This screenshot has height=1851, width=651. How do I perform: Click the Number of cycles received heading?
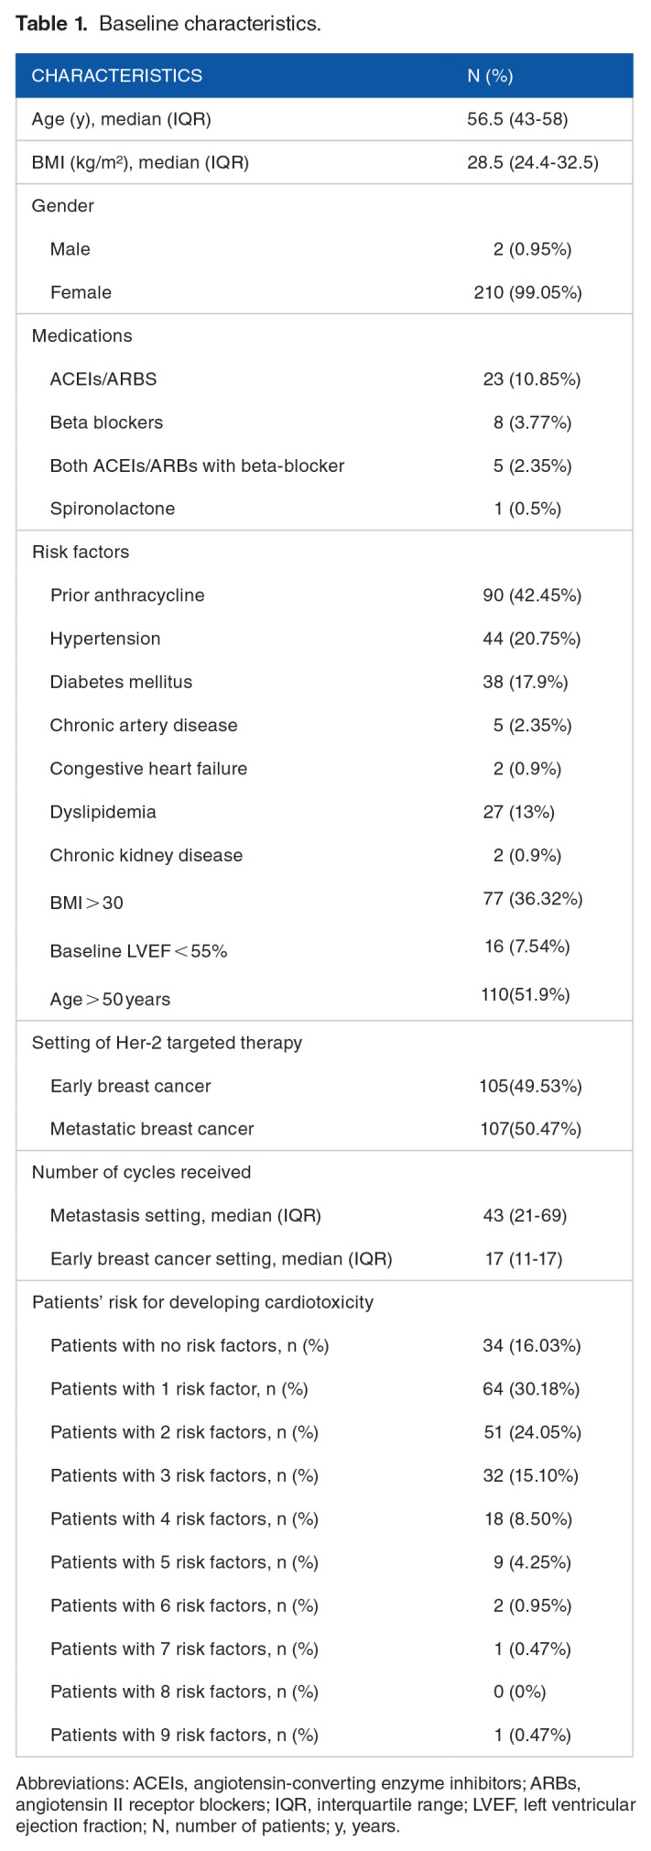point(142,1172)
